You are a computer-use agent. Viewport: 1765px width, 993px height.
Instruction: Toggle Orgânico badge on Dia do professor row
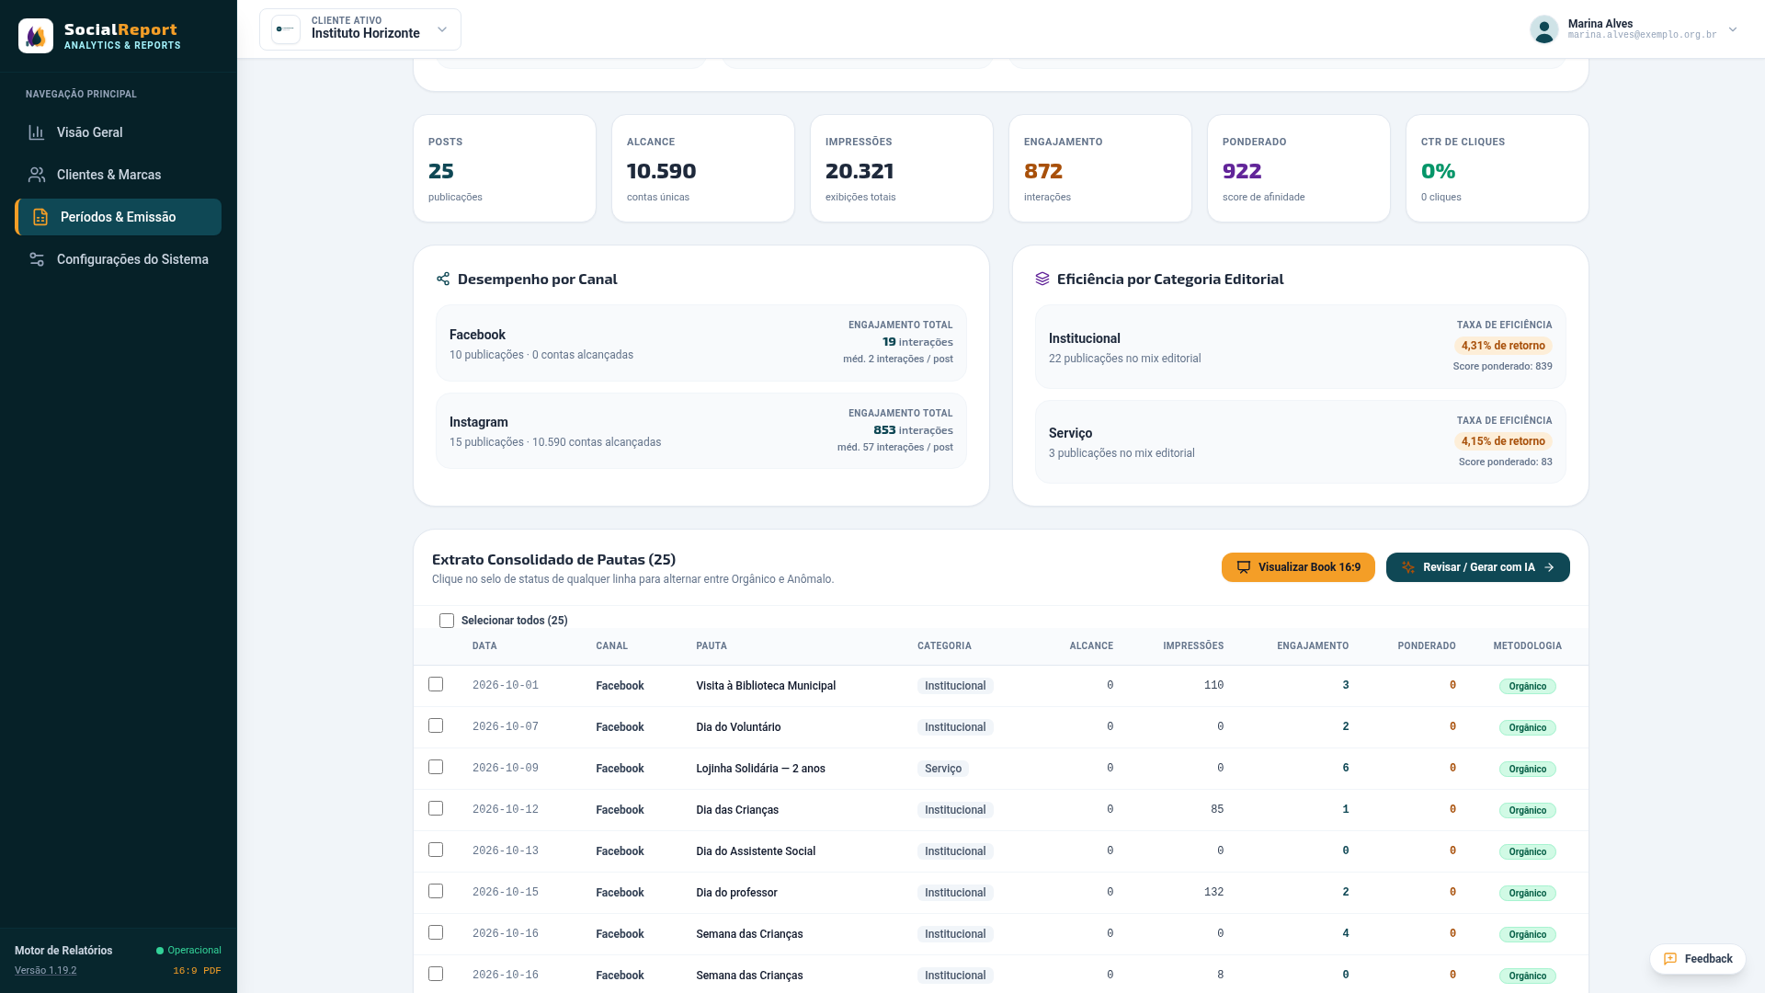[x=1527, y=893]
